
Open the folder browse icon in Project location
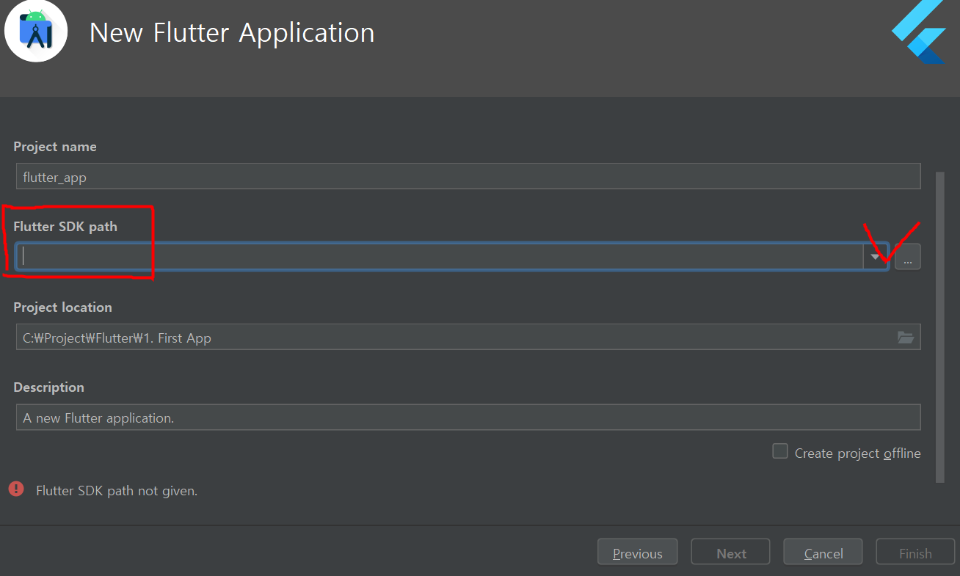[x=906, y=338]
